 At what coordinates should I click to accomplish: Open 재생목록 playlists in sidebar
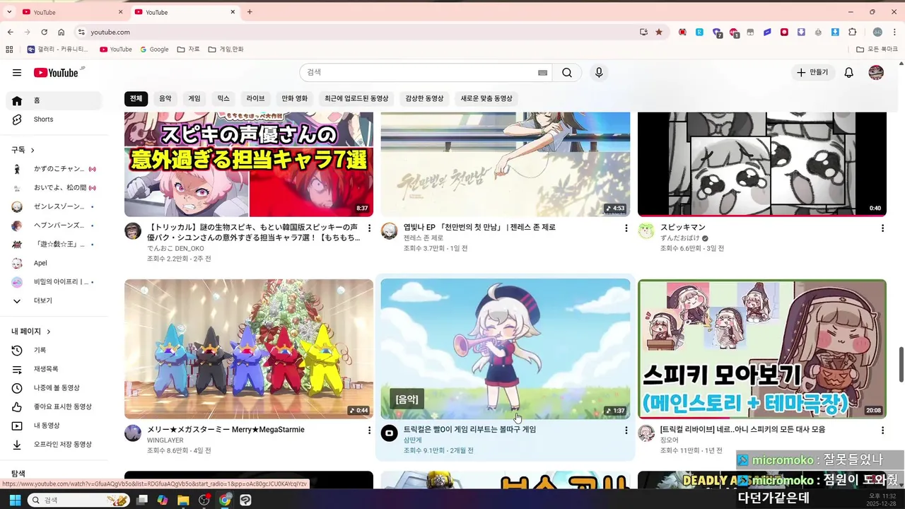54,369
